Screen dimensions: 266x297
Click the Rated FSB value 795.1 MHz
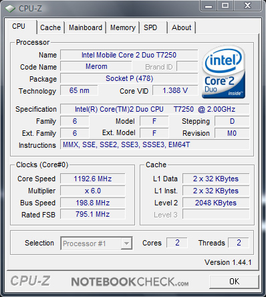[x=93, y=214]
